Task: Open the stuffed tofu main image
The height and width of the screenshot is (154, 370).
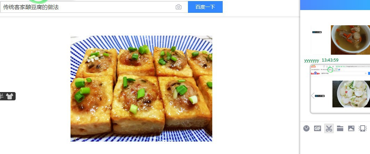Action: click(141, 89)
